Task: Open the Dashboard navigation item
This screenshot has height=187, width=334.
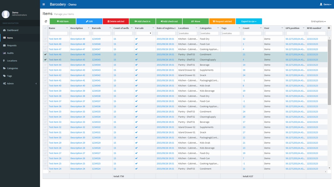Action: click(20, 30)
